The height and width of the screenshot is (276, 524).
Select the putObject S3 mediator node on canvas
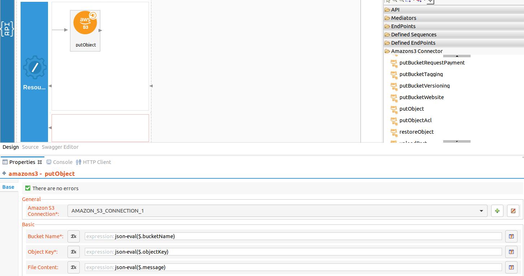click(85, 31)
